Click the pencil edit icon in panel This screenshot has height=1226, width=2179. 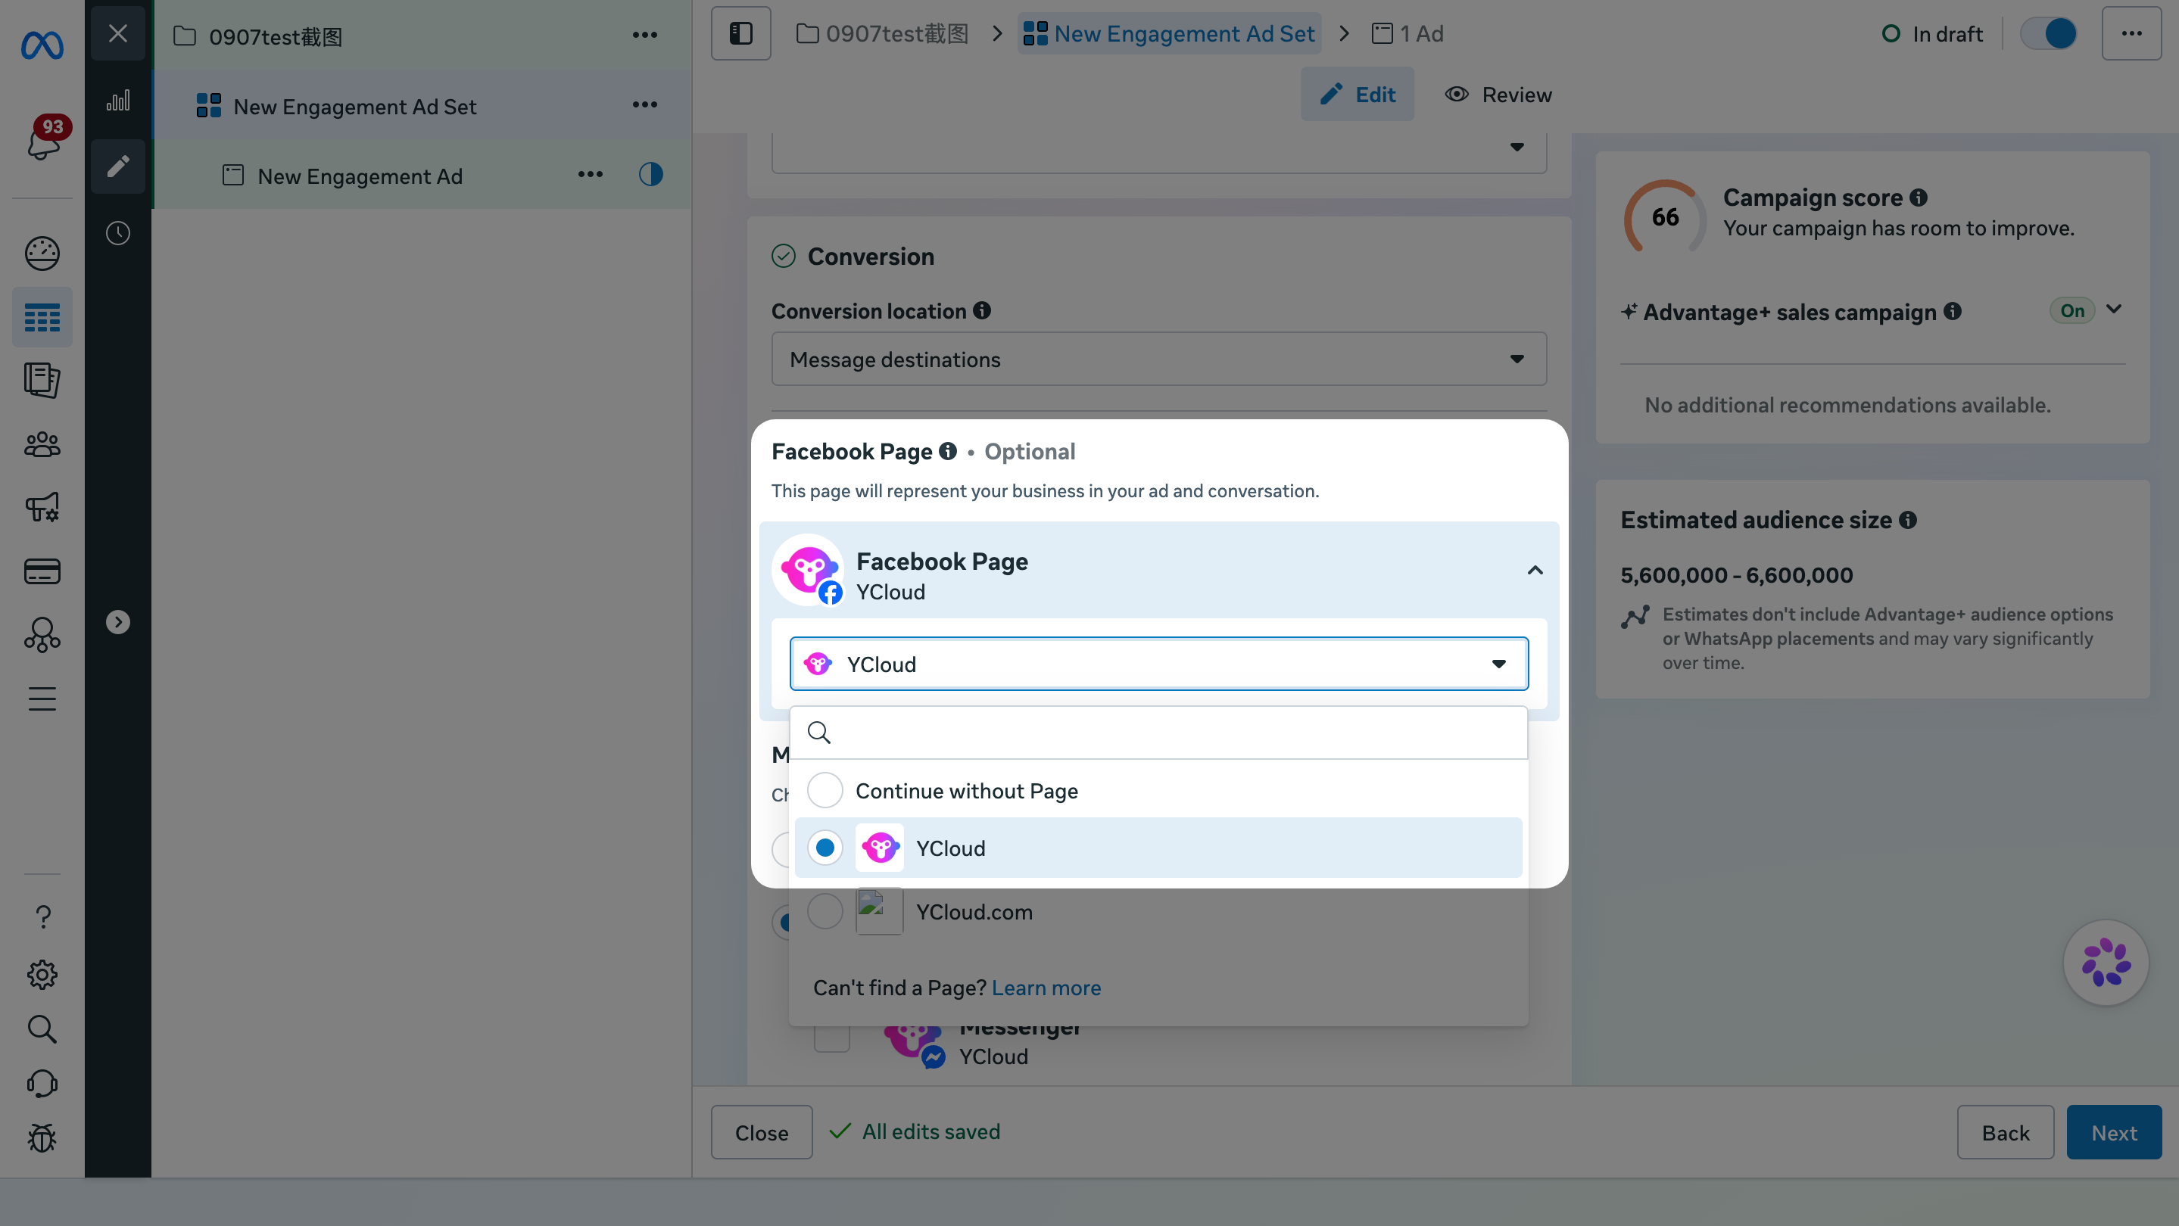[x=117, y=166]
